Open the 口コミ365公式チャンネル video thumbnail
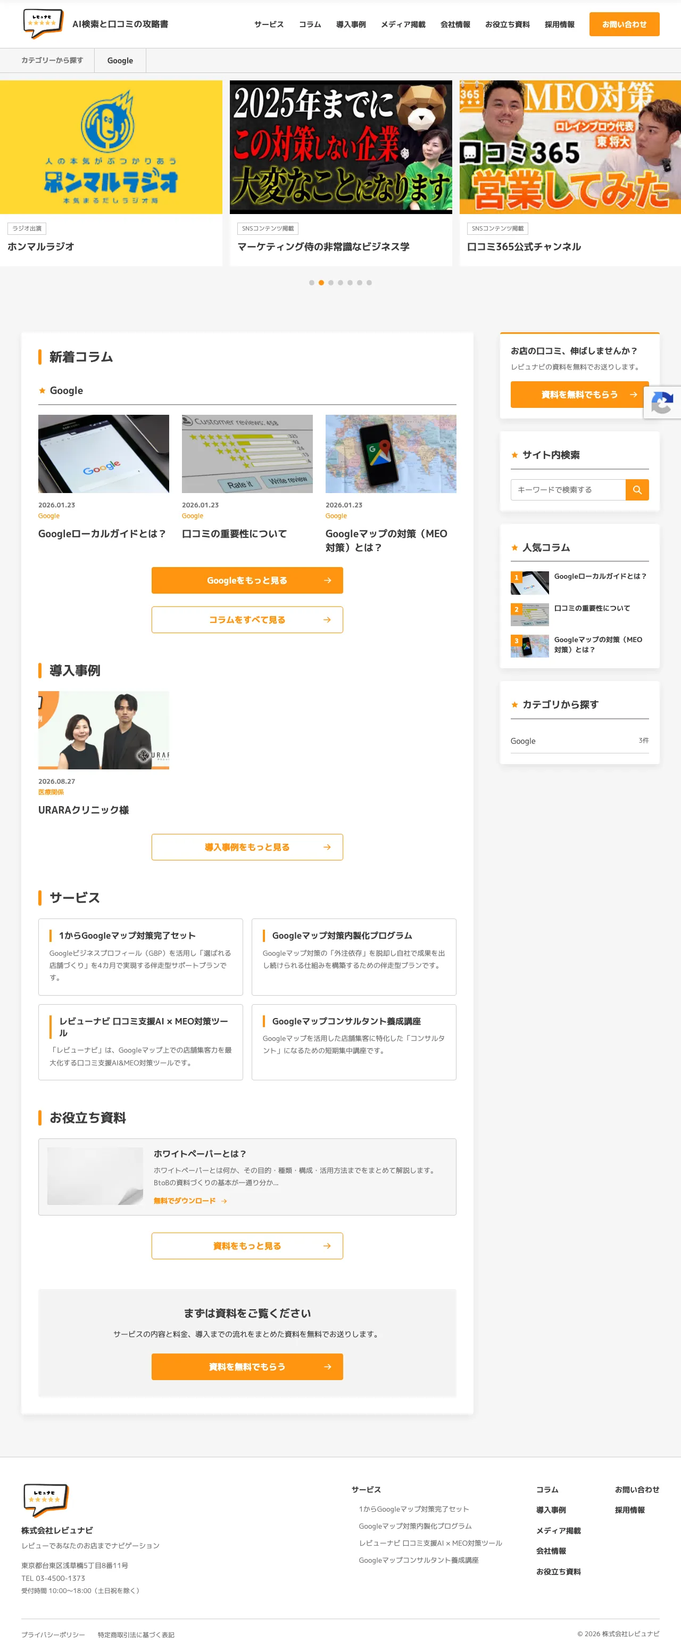Screen dimensions: 681x1649 (x=570, y=146)
